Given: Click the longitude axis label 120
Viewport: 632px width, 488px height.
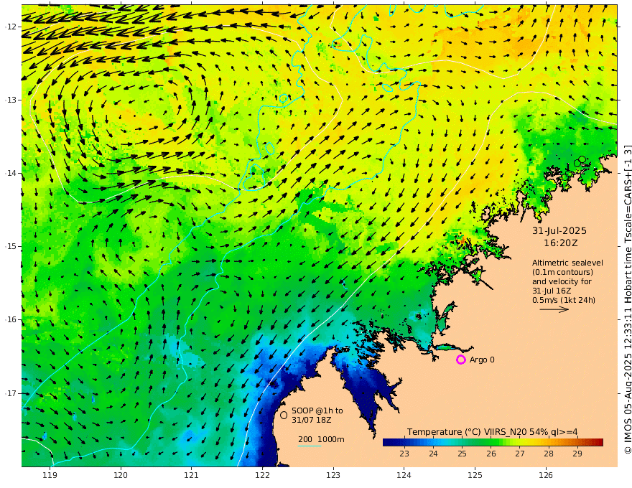Looking at the screenshot, I should (121, 475).
